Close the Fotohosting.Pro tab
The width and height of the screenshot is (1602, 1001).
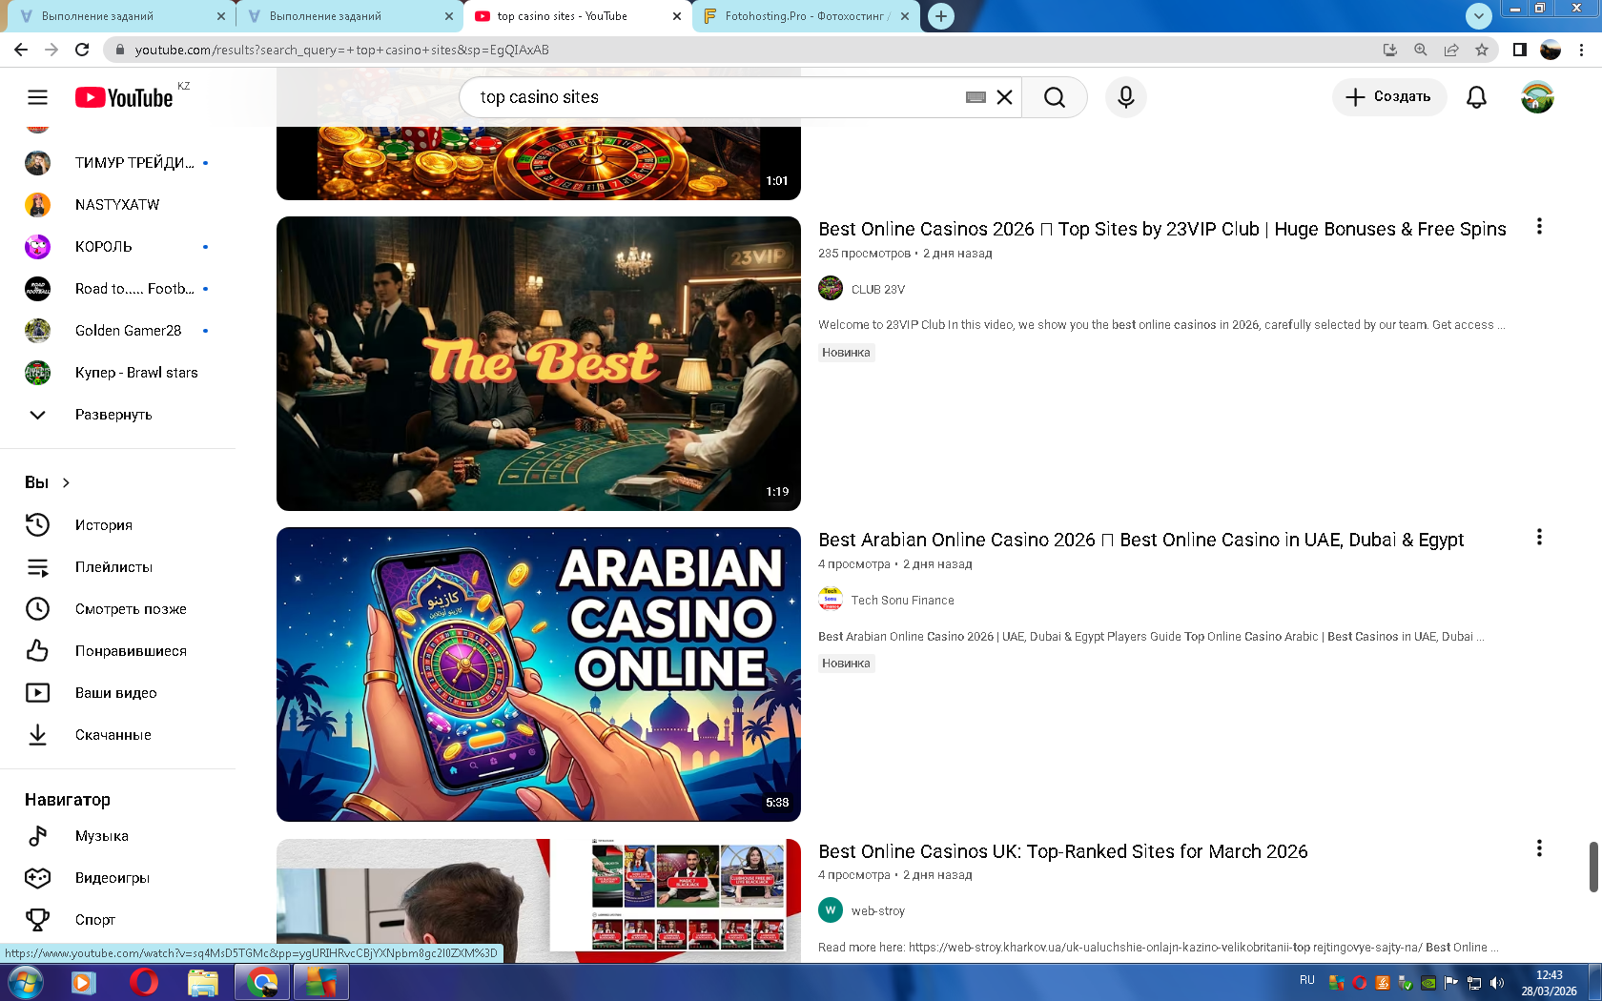click(905, 16)
